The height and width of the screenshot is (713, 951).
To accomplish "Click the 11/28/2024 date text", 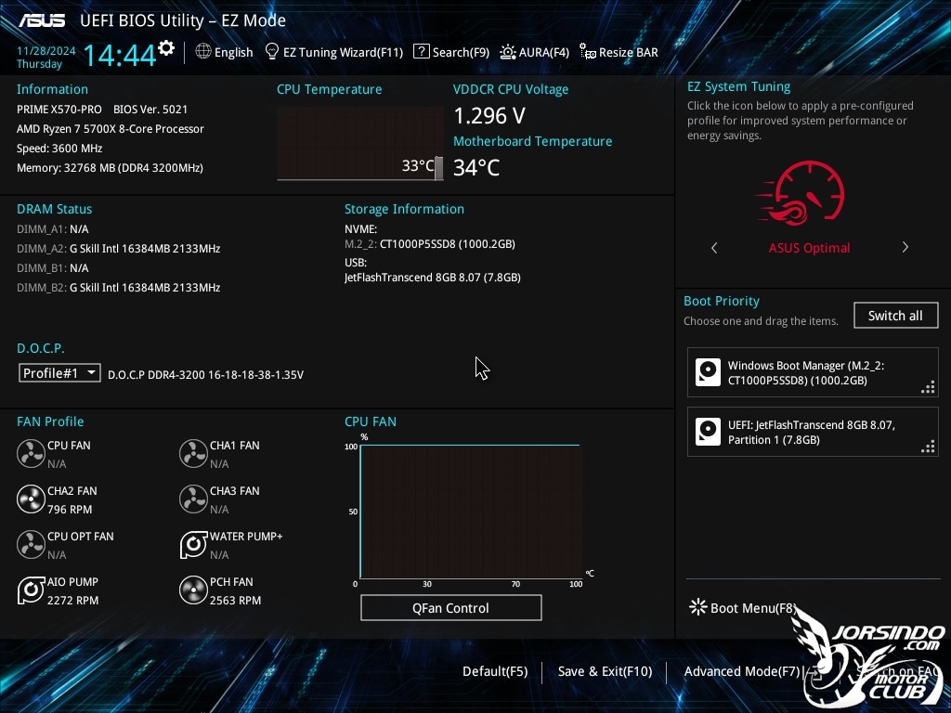I will coord(46,51).
